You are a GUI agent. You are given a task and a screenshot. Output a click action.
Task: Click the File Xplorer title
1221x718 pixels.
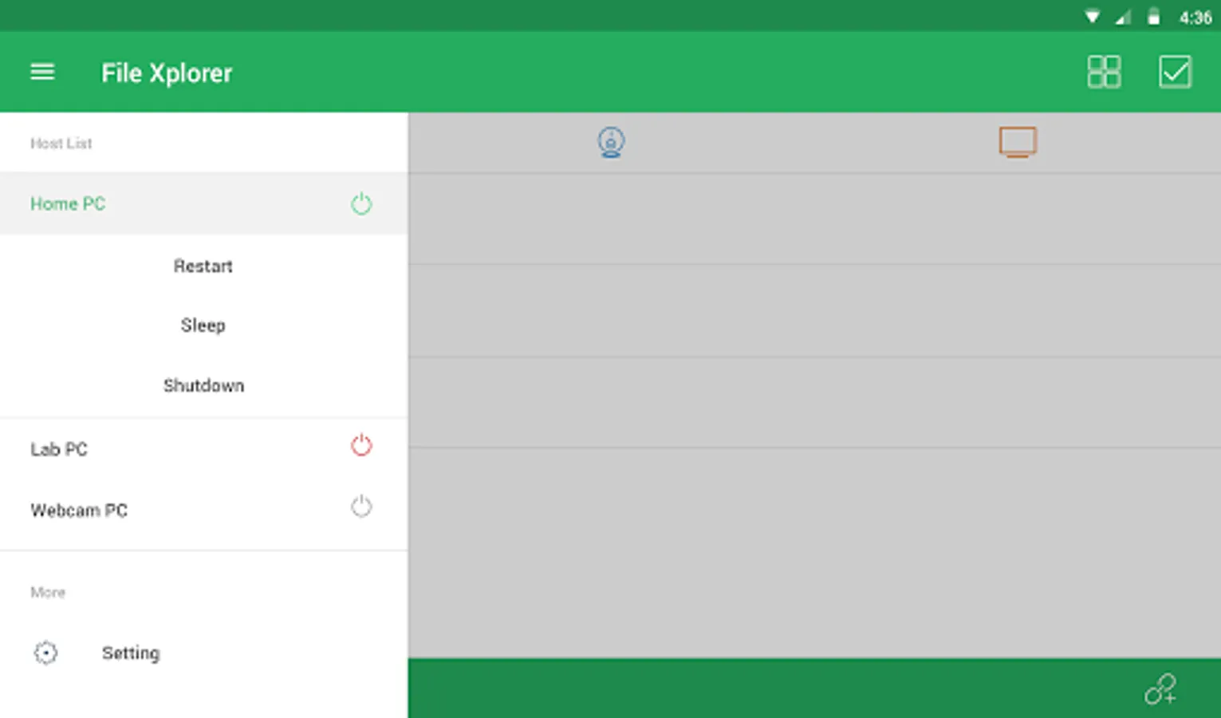pyautogui.click(x=166, y=73)
